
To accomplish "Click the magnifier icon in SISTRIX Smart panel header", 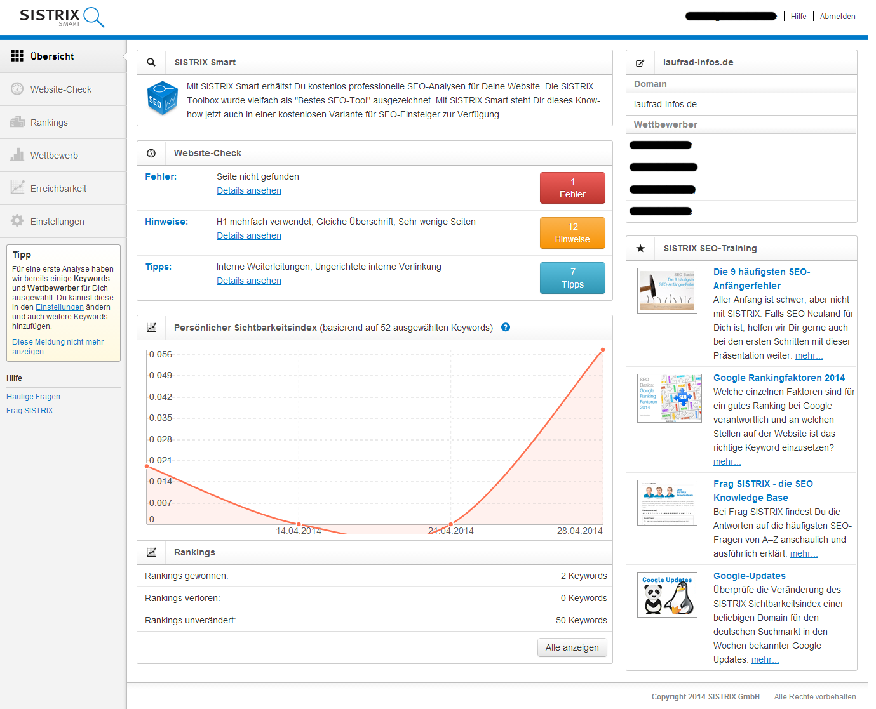I will [151, 62].
